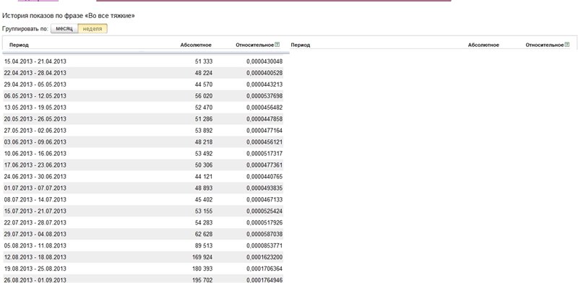Click right table Период column header

(301, 45)
